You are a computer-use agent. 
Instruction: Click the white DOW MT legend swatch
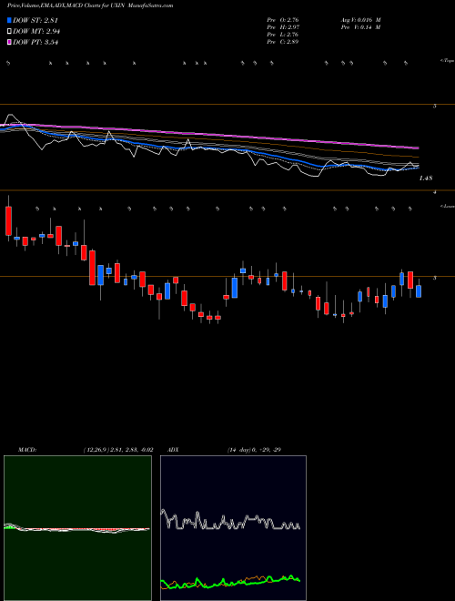[9, 31]
